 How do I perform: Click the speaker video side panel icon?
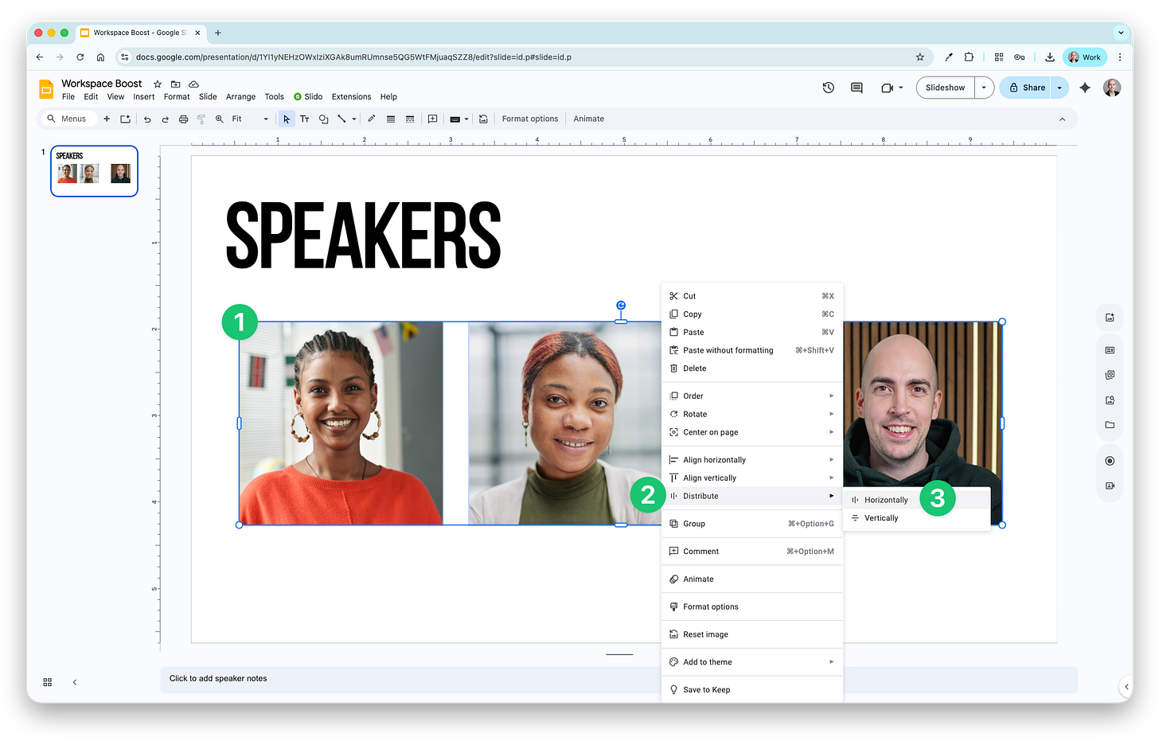(x=1110, y=486)
